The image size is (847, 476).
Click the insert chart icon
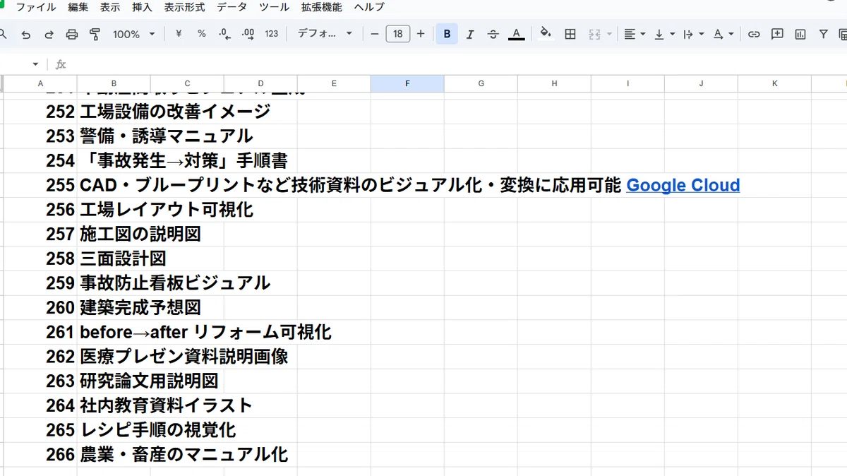tap(800, 34)
